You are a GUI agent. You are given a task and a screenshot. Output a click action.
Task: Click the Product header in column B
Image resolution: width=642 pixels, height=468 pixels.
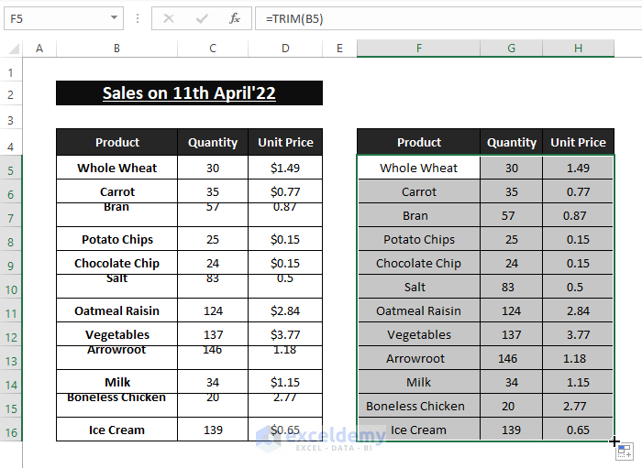tap(116, 142)
